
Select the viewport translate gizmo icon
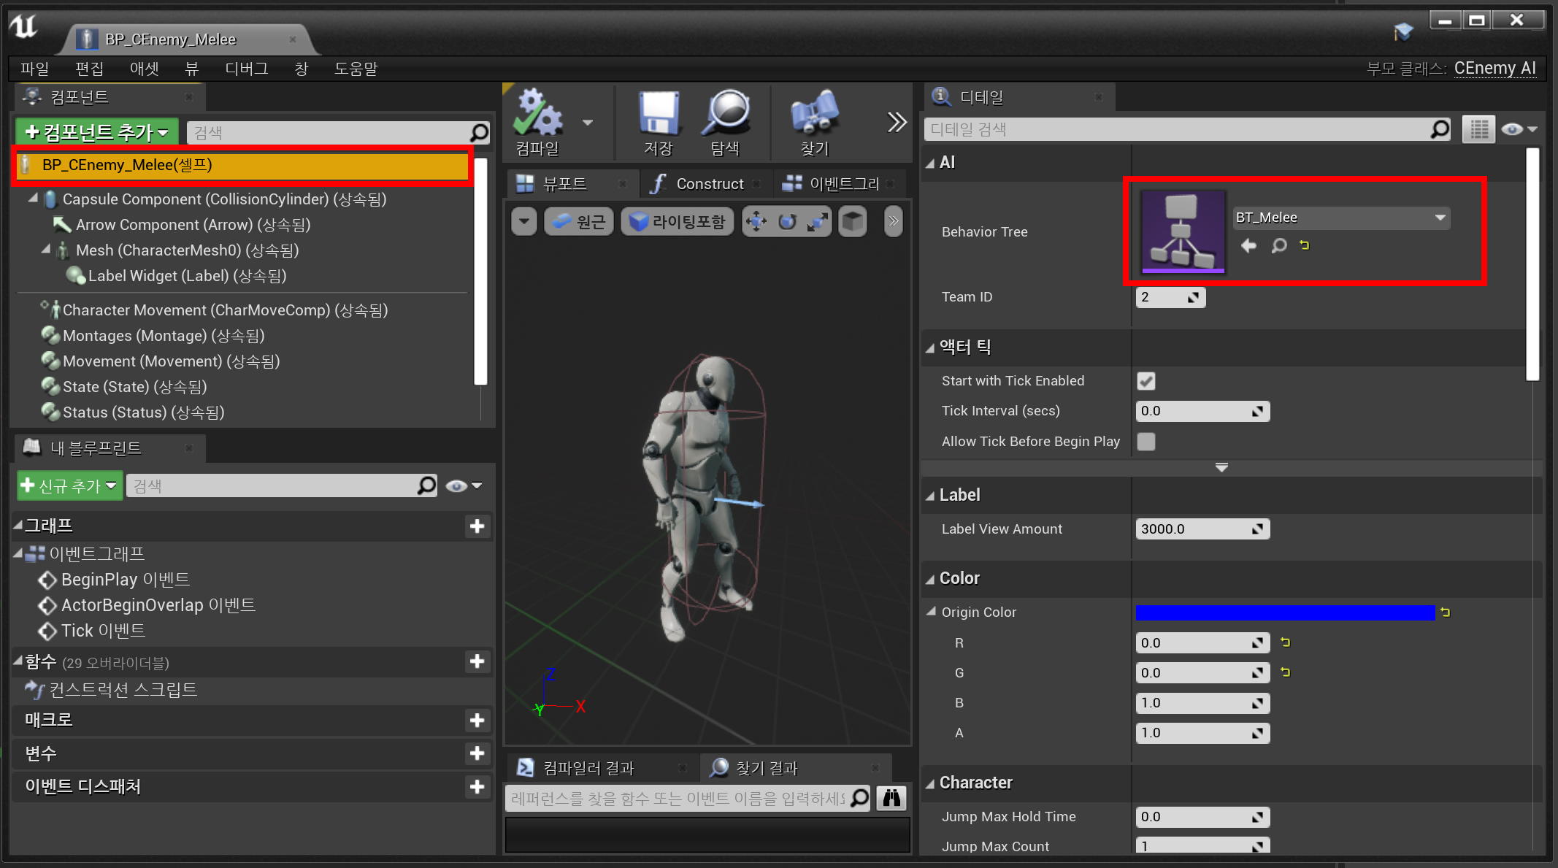[757, 222]
